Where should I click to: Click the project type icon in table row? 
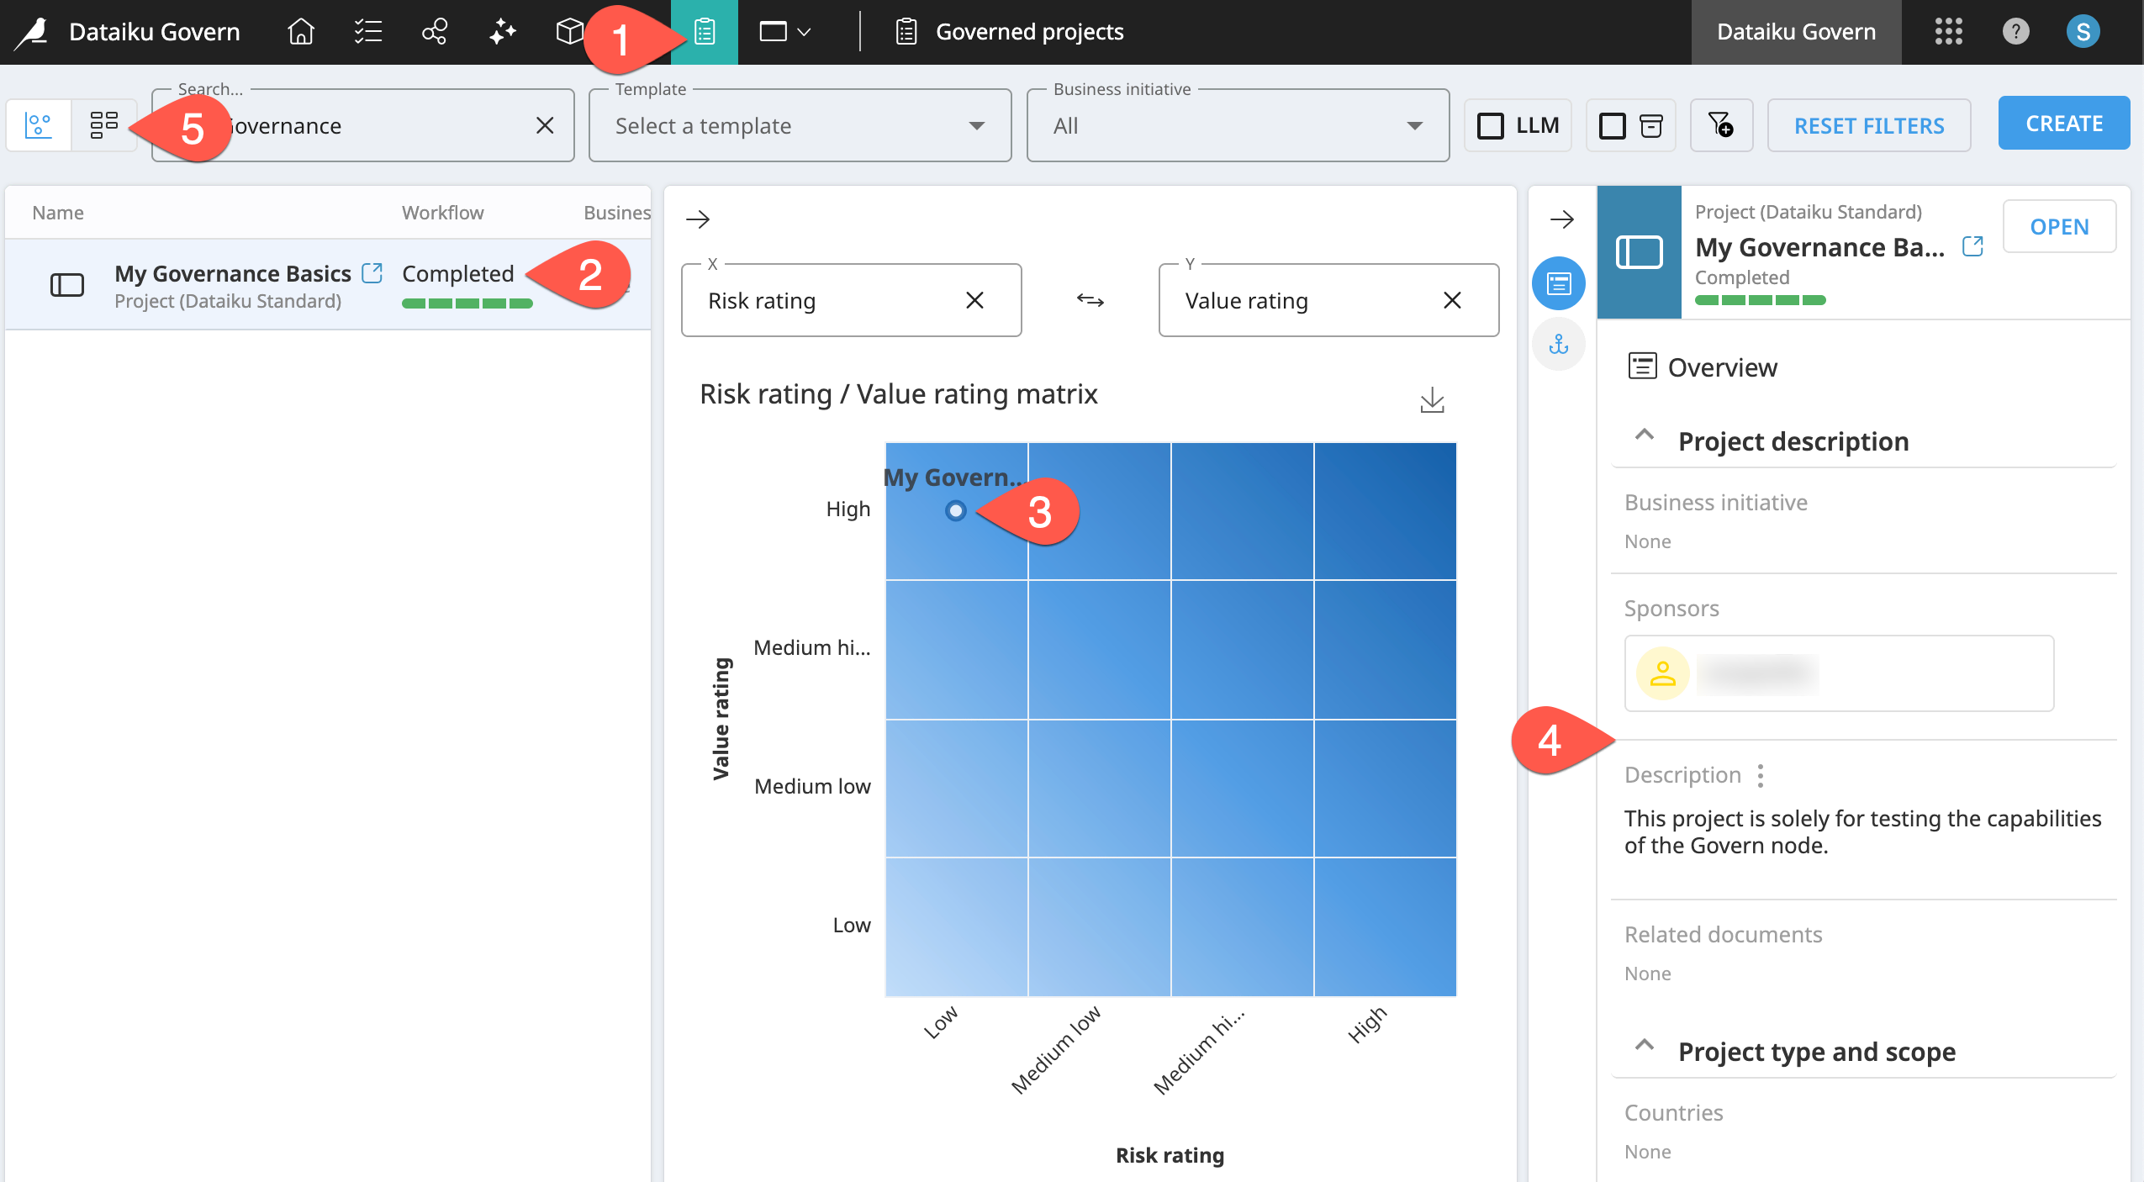tap(67, 285)
